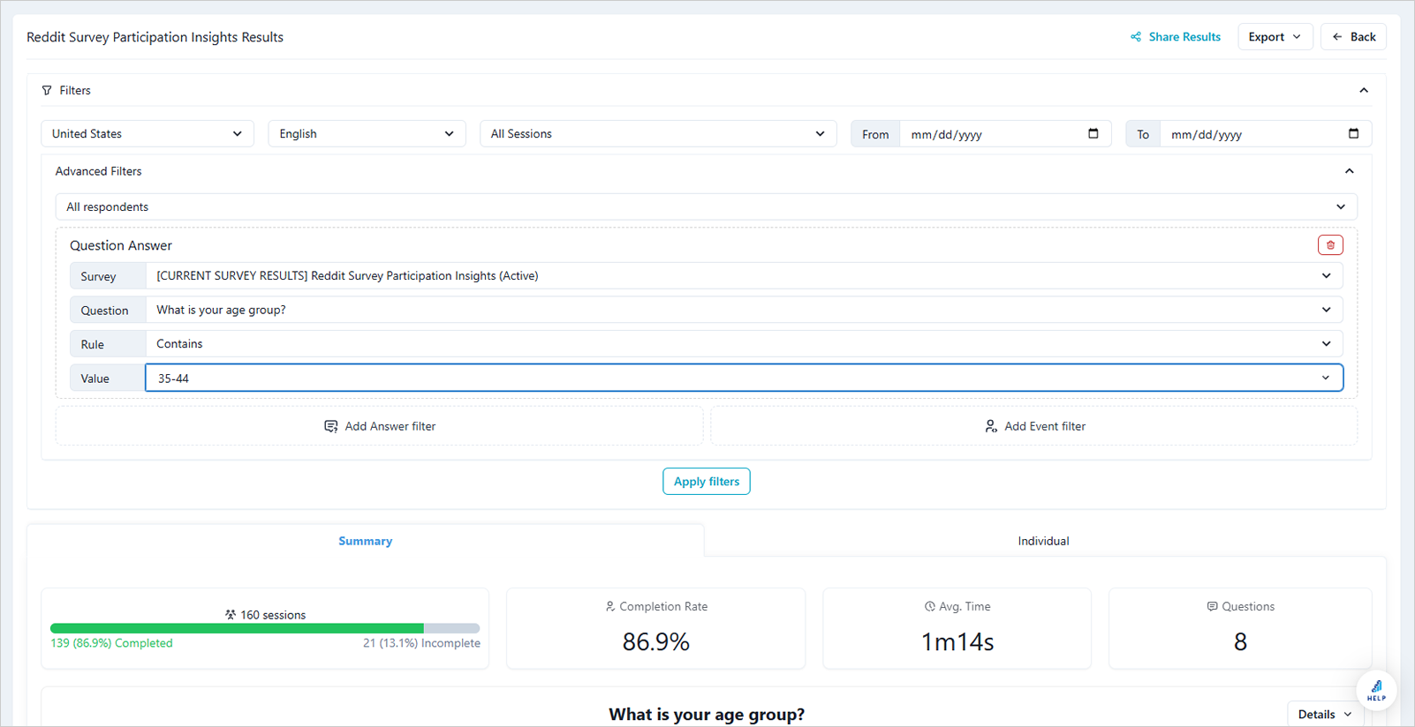Screen dimensions: 1415x727
Task: Click the Add Answer filter chat icon
Action: (331, 426)
